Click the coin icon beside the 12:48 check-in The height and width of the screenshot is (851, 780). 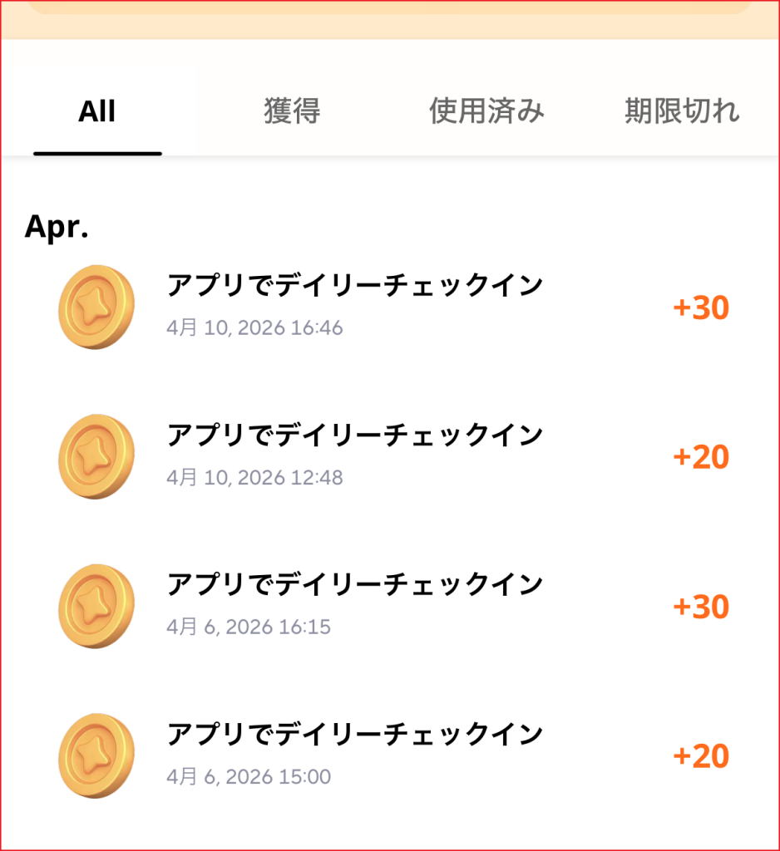[96, 457]
